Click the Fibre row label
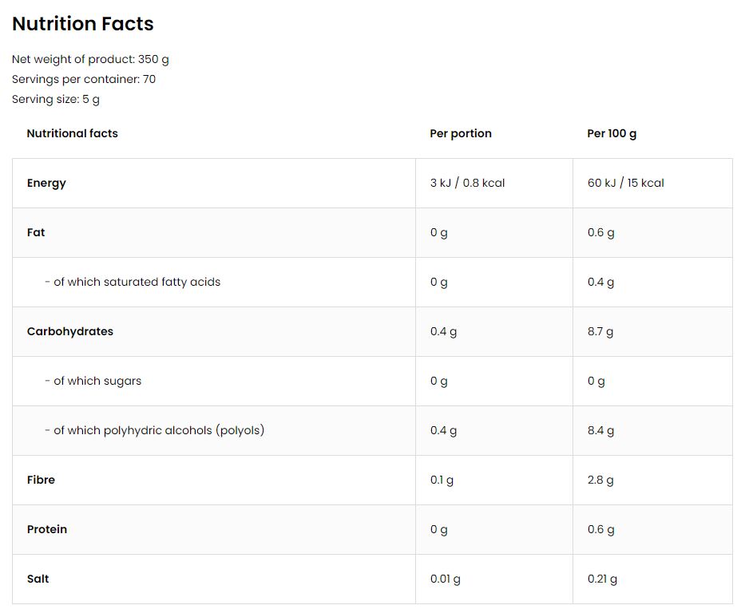745x613 pixels. [42, 480]
